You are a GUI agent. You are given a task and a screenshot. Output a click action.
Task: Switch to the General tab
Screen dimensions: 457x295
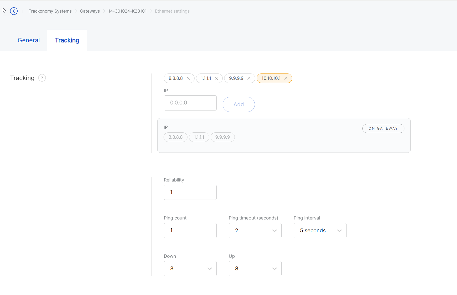(29, 40)
